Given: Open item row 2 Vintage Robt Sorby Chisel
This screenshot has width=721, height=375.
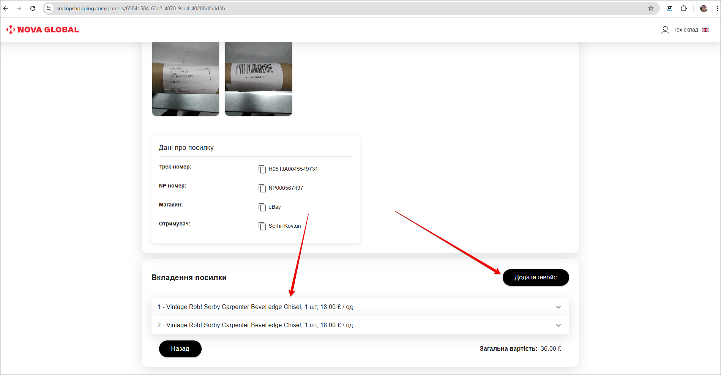Looking at the screenshot, I should tap(255, 325).
